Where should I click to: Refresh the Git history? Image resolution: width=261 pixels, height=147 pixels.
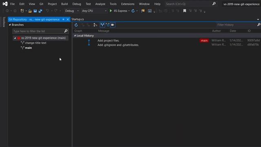(x=76, y=25)
